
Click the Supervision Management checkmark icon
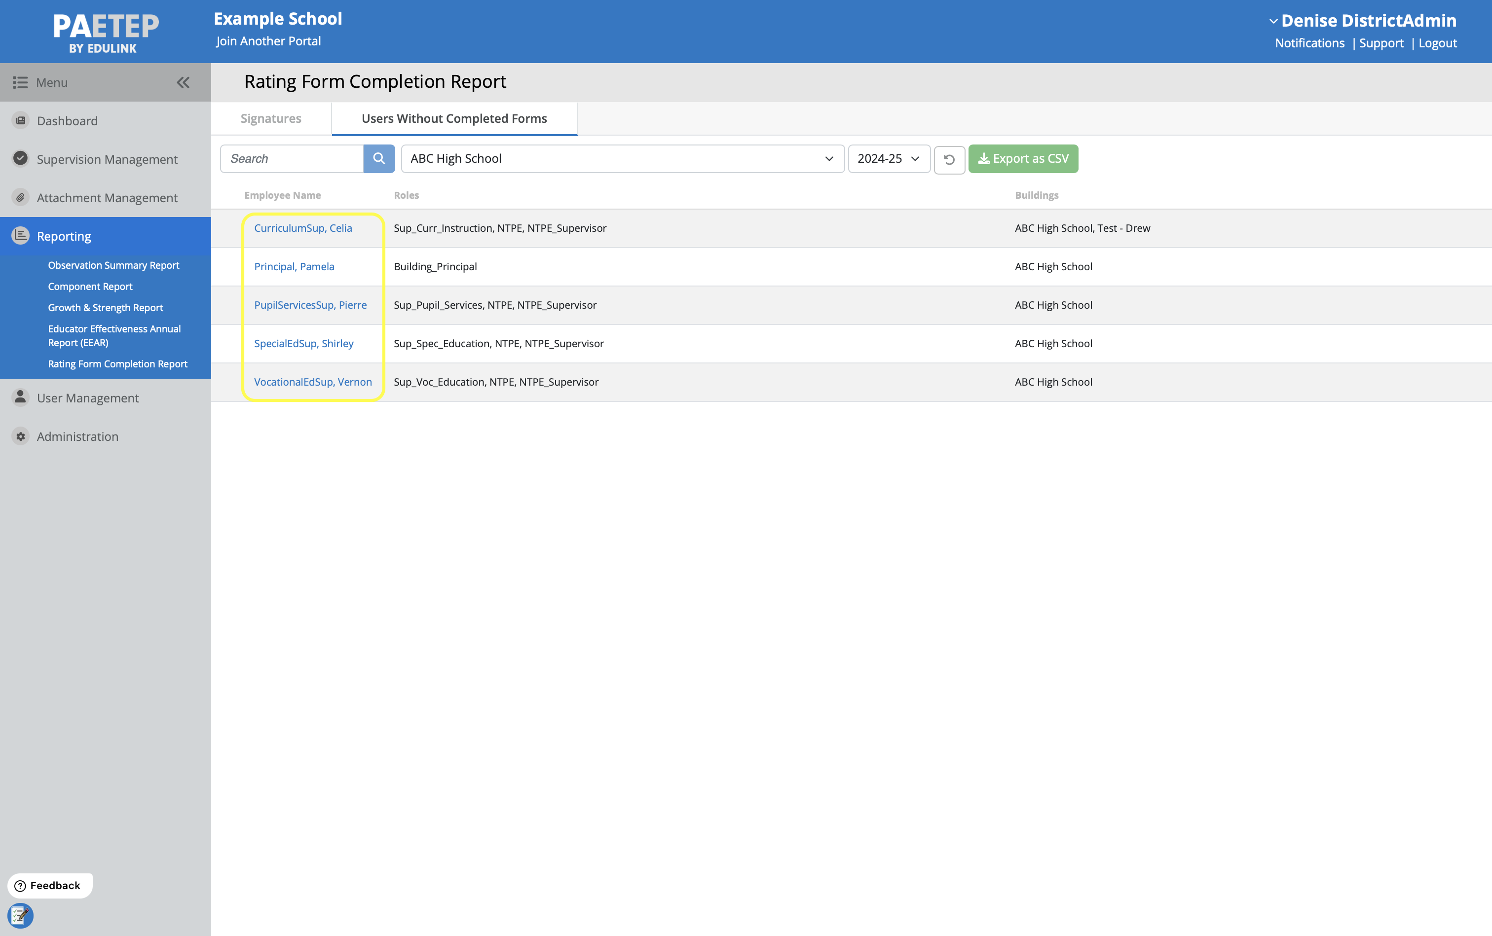(20, 158)
